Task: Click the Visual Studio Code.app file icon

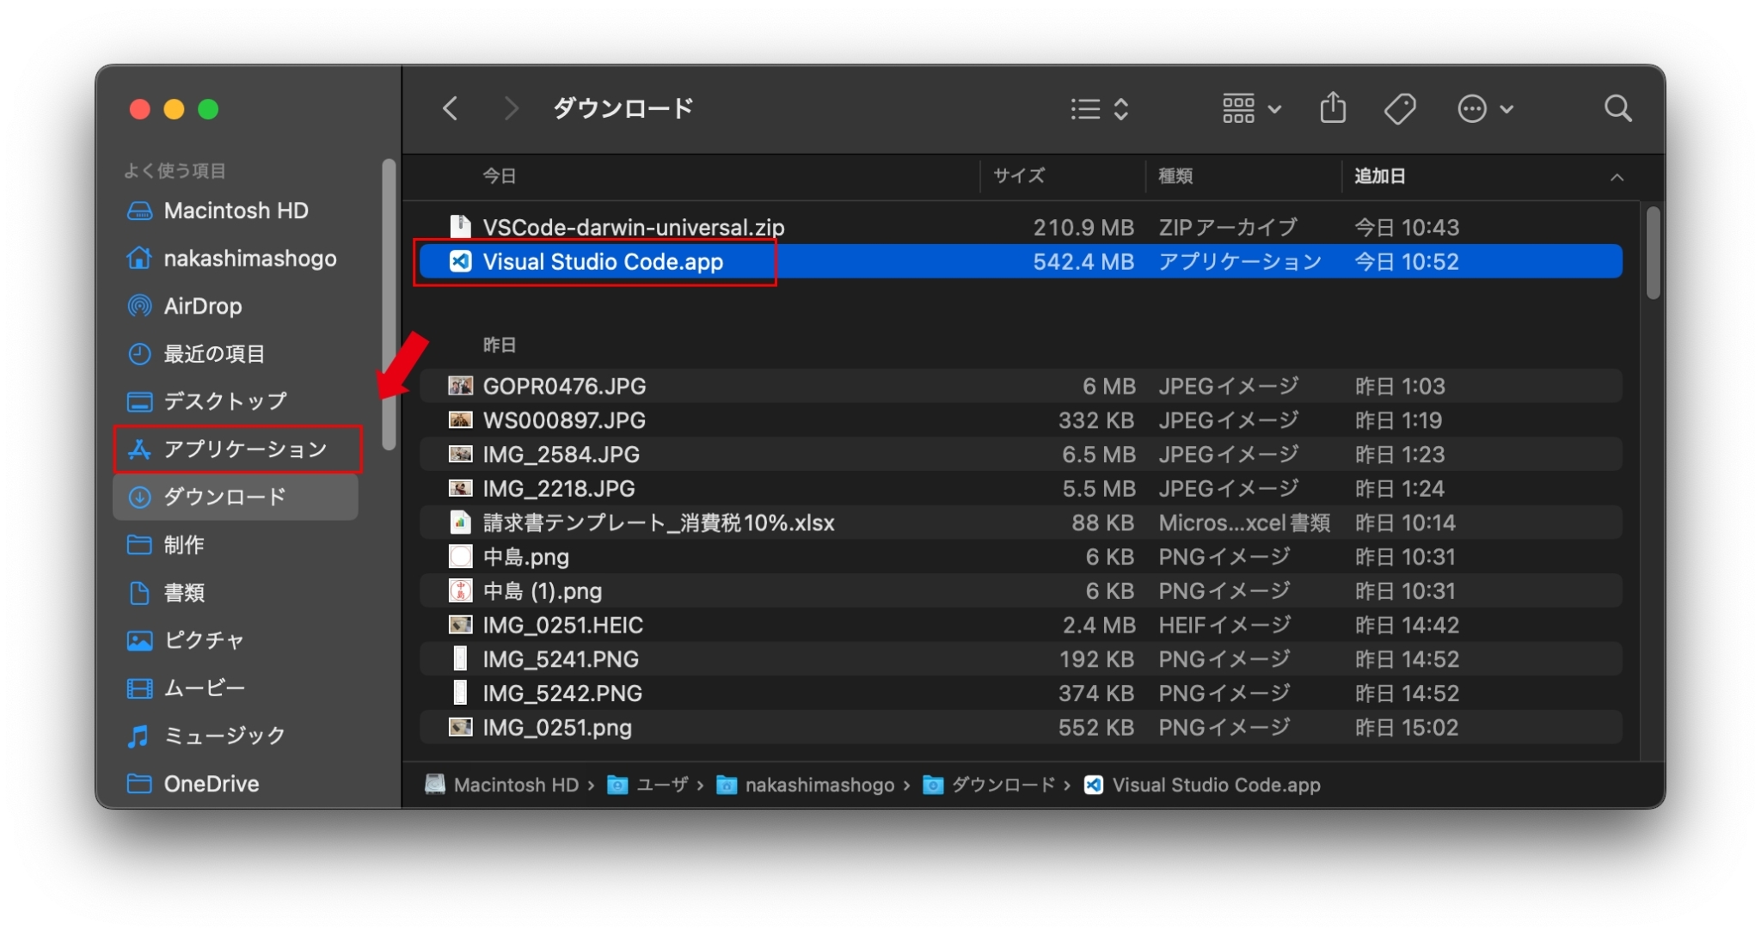Action: 461,261
